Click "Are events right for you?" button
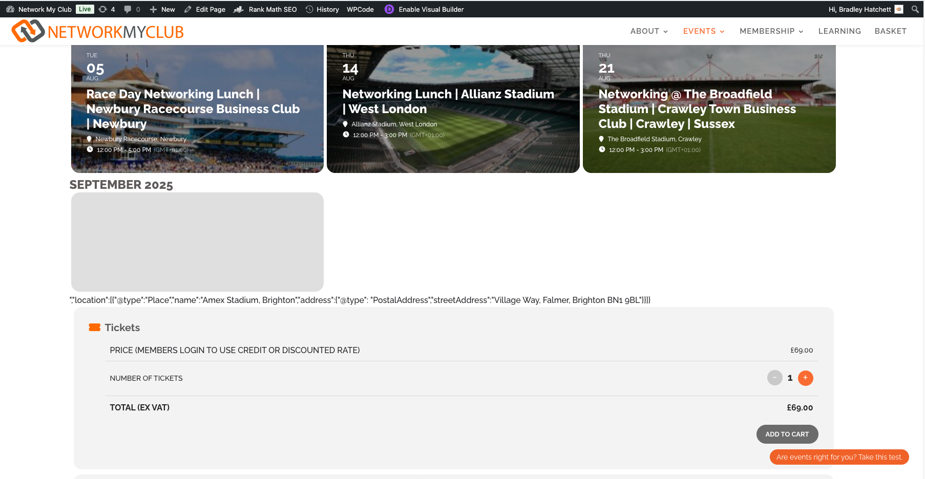 click(x=839, y=457)
